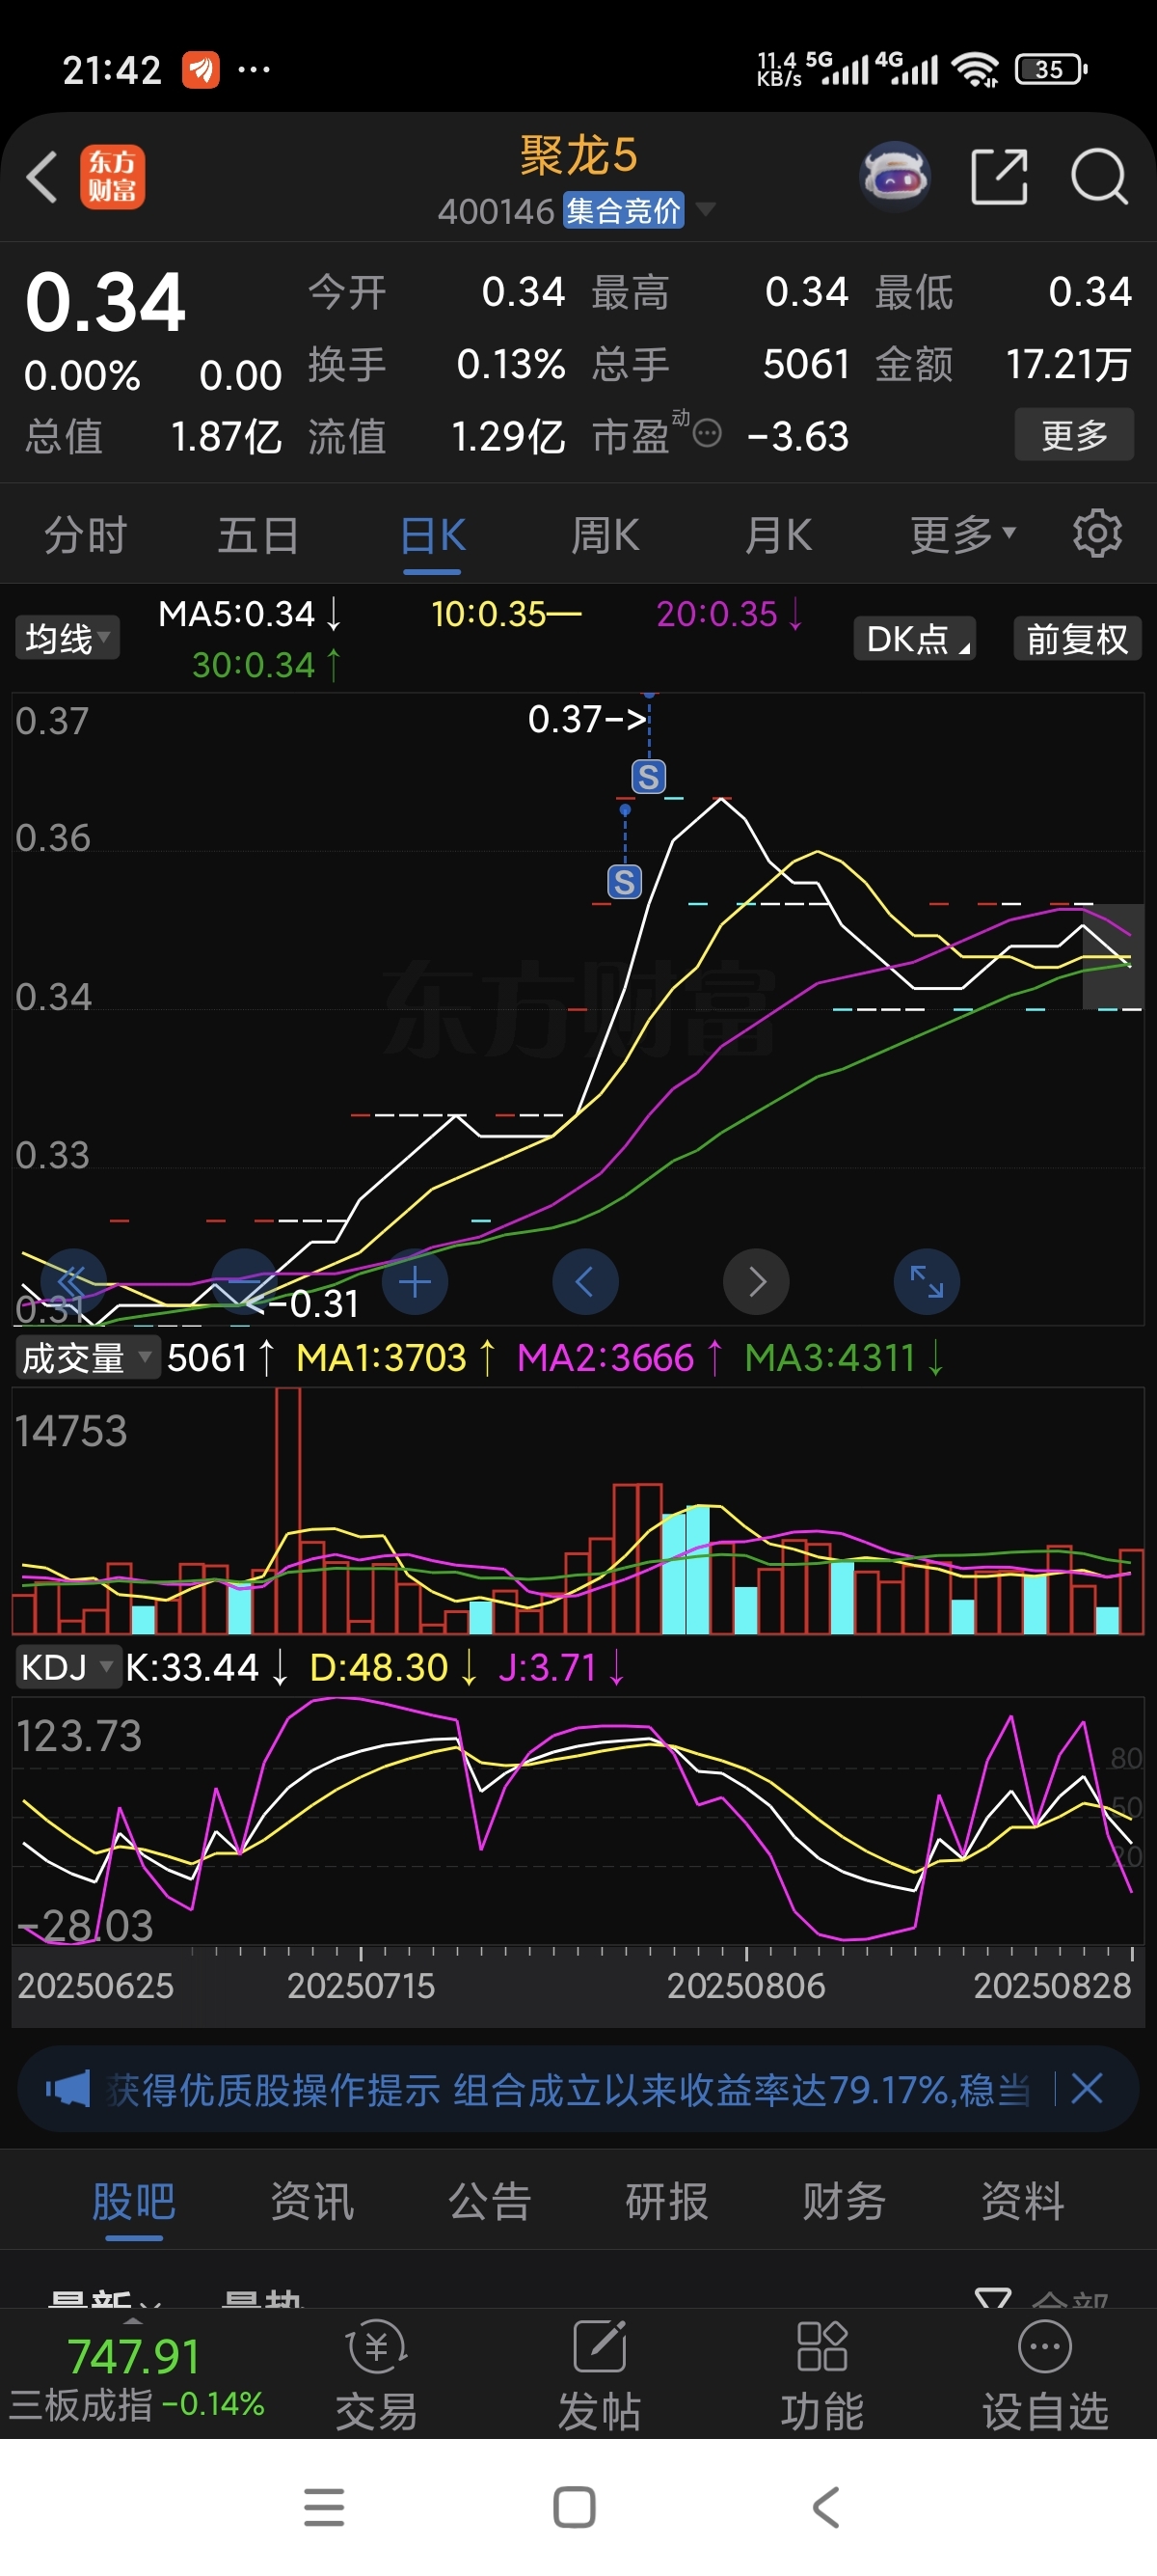Viewport: 1157px width, 2576px height.
Task: Zoom out chart with minus button
Action: (x=244, y=1281)
